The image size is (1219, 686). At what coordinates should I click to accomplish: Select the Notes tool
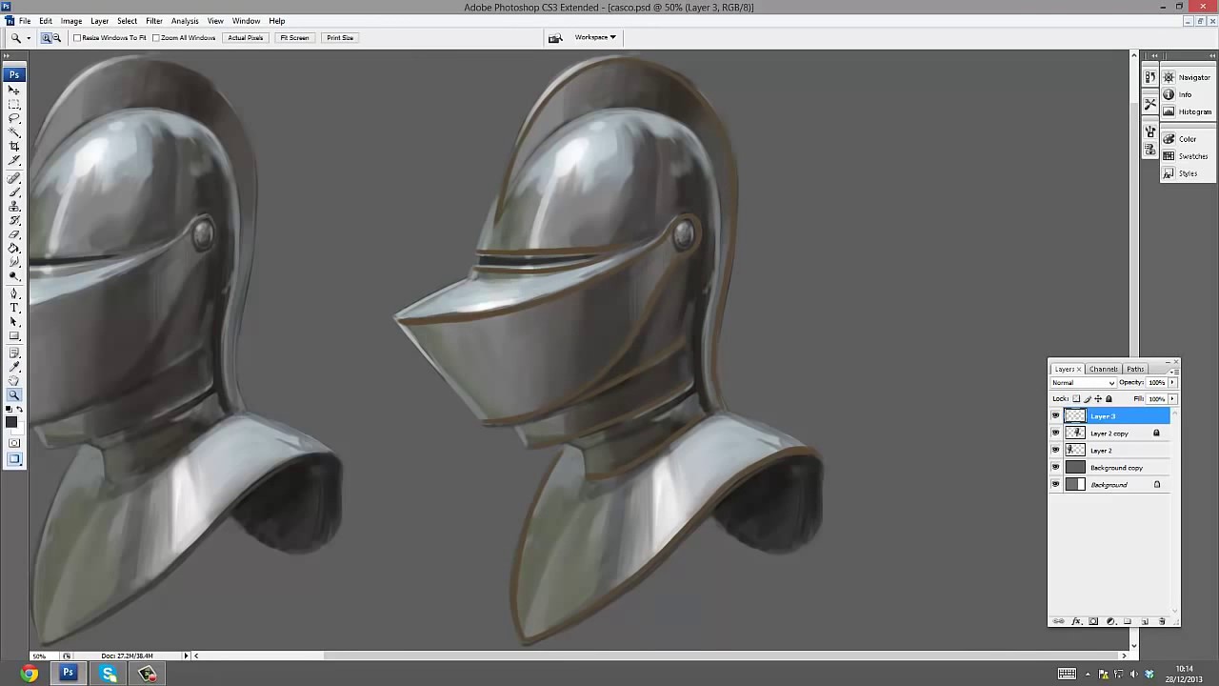pos(14,353)
